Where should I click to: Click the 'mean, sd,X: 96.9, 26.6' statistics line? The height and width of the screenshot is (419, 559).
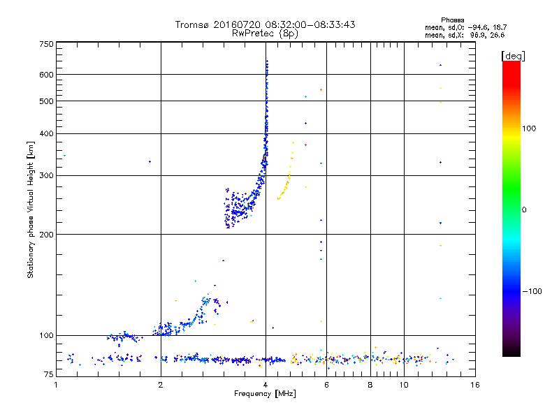coord(465,35)
